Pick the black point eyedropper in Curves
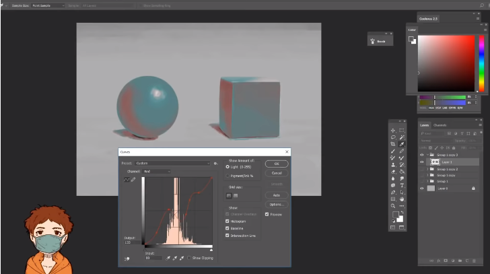Image resolution: width=490 pixels, height=274 pixels. click(169, 258)
